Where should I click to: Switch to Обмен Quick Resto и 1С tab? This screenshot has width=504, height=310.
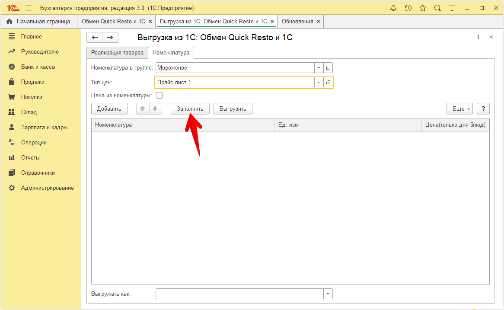click(x=113, y=22)
